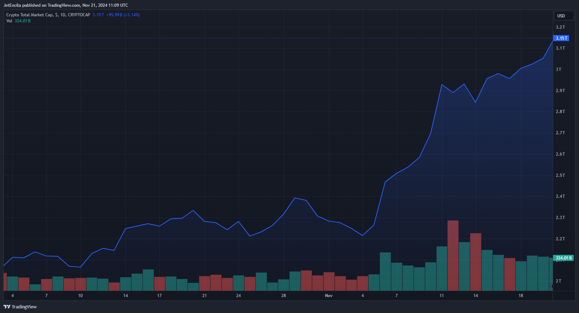
Task: Click the 28 date axis marker
Action: coord(283,296)
